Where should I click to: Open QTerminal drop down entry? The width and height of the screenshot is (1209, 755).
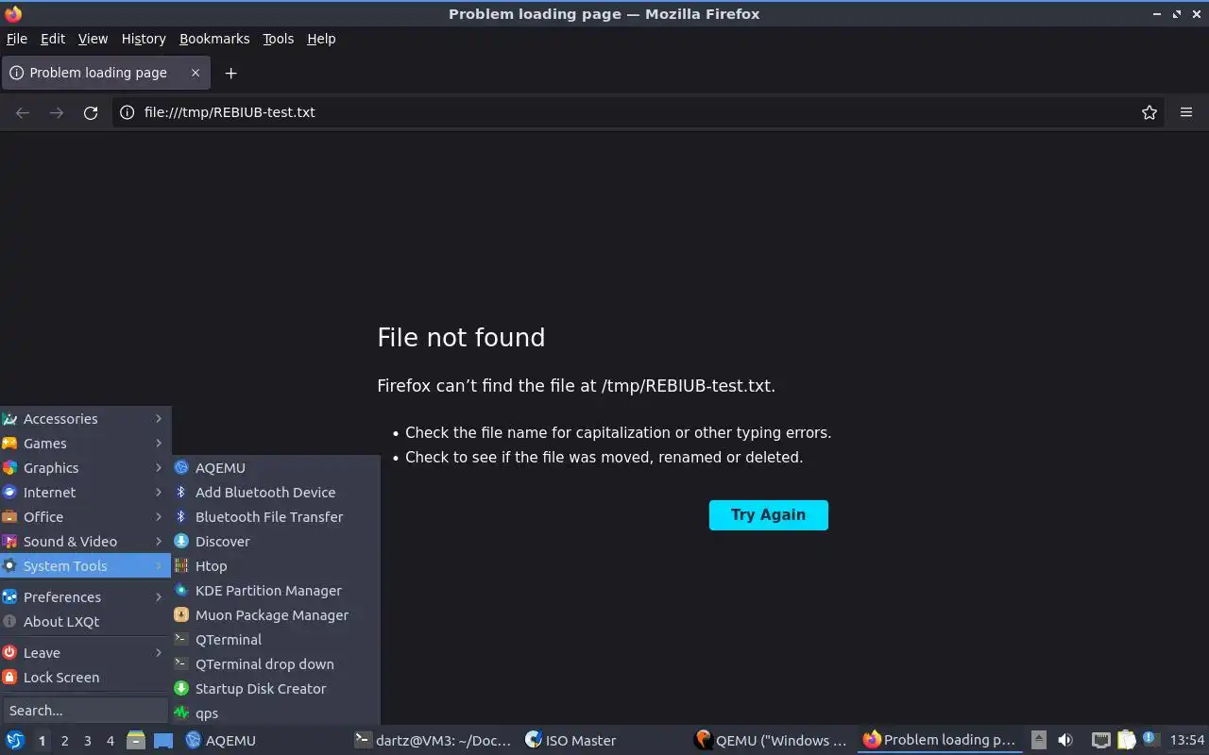[276, 664]
